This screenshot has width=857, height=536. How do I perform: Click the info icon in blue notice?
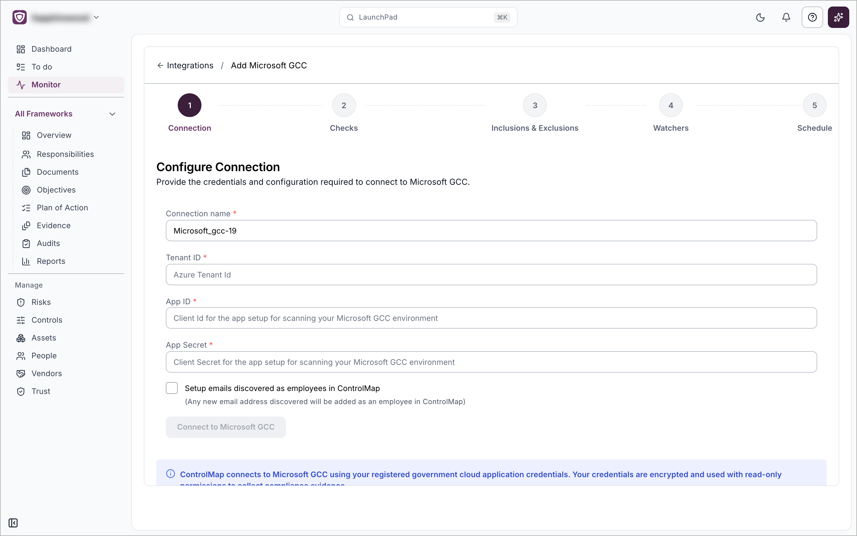171,474
